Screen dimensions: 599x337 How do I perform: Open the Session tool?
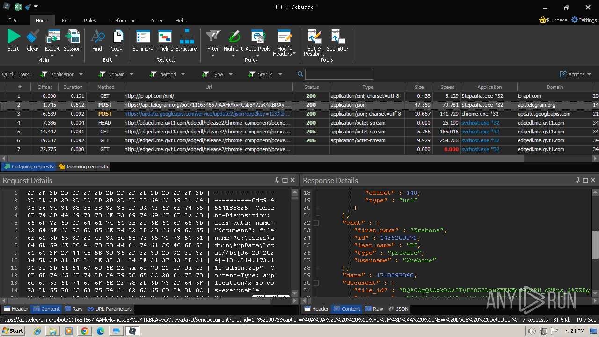click(x=72, y=43)
